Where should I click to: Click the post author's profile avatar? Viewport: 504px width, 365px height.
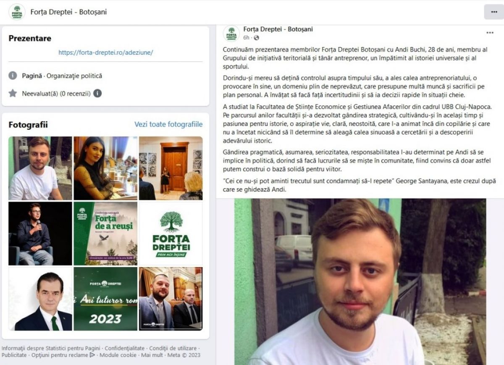point(231,34)
